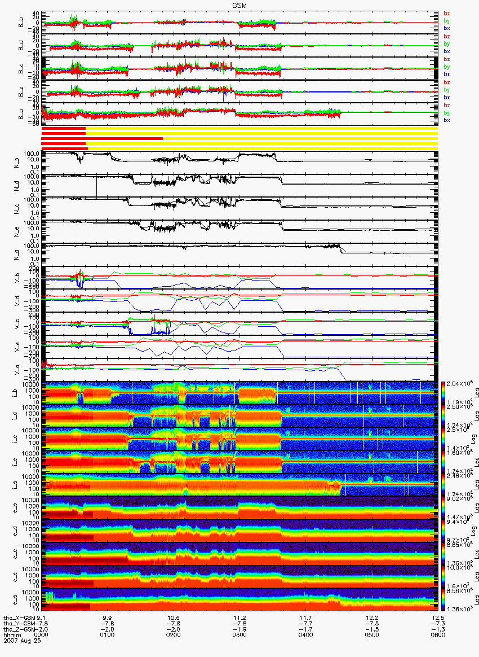Click the GSM plot title
This screenshot has width=479, height=657.
pos(239,5)
